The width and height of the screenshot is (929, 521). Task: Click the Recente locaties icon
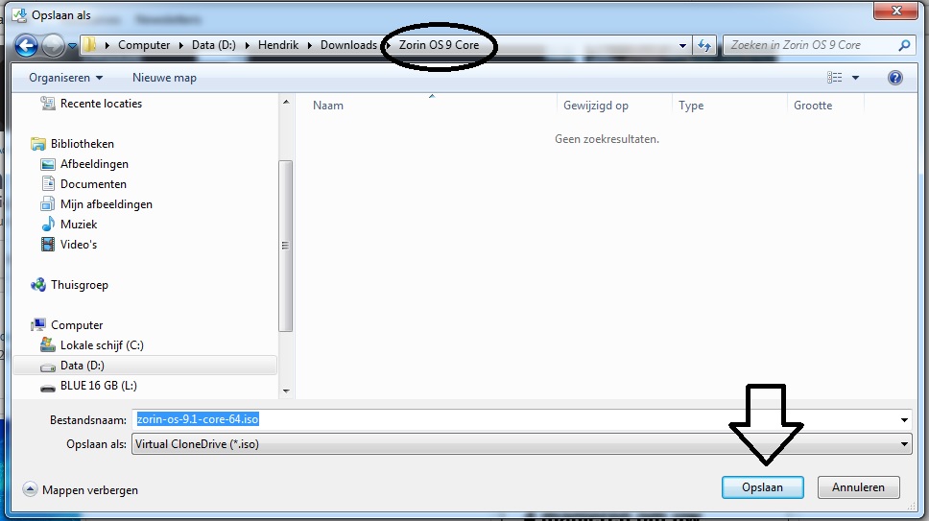[x=48, y=103]
